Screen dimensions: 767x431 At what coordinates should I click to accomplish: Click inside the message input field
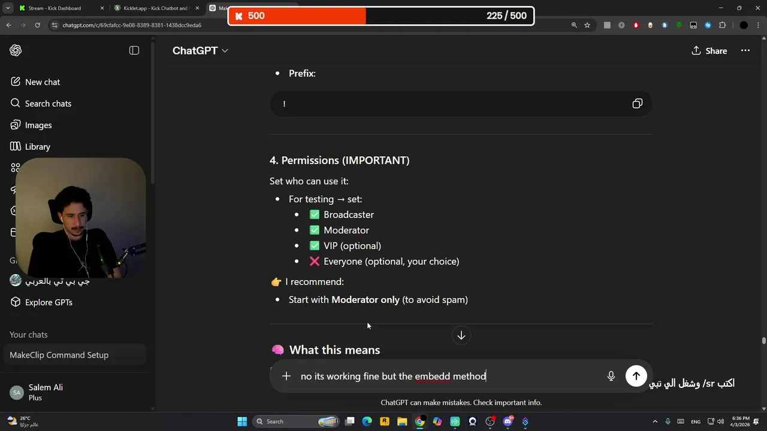pyautogui.click(x=449, y=376)
